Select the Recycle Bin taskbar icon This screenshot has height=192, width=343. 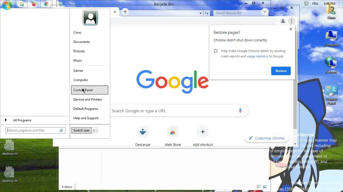click(61, 4)
